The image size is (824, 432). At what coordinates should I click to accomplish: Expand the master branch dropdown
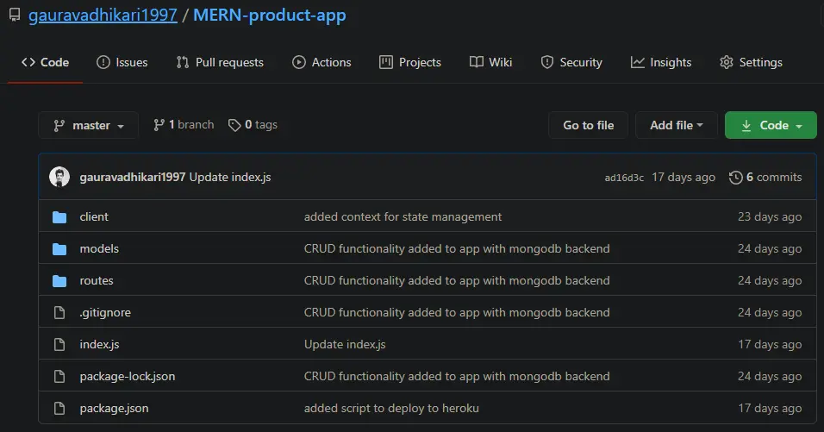click(88, 125)
